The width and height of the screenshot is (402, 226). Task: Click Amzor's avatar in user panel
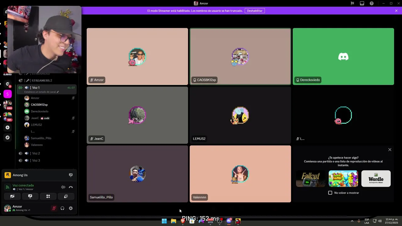(x=7, y=208)
